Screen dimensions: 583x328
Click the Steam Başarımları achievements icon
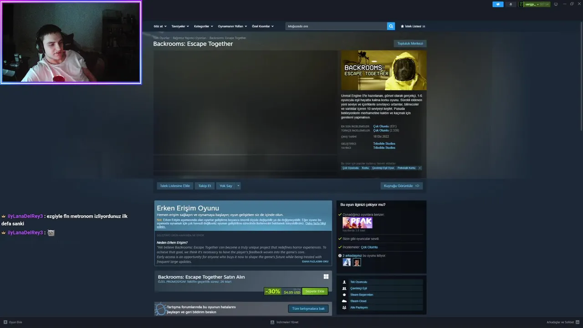point(344,295)
